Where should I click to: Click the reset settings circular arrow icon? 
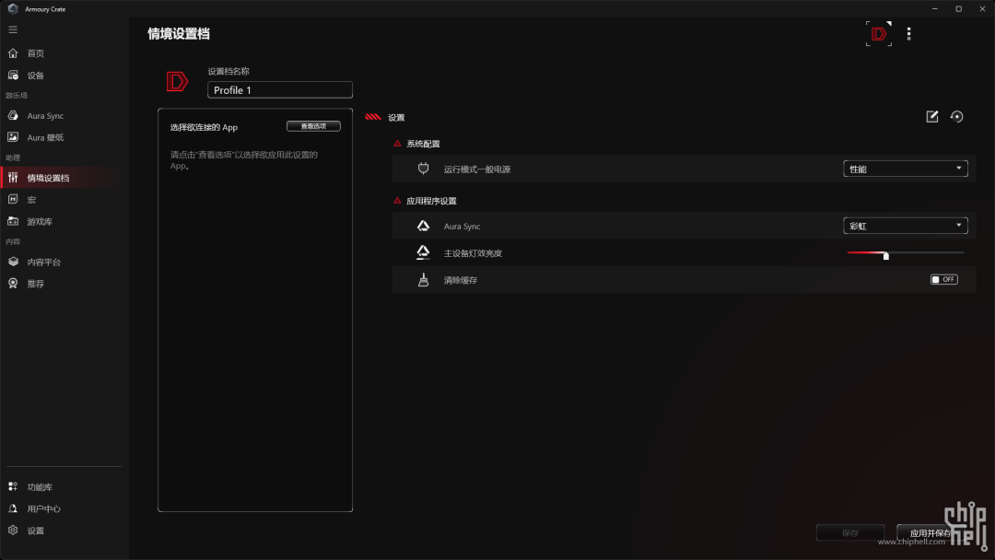(957, 117)
